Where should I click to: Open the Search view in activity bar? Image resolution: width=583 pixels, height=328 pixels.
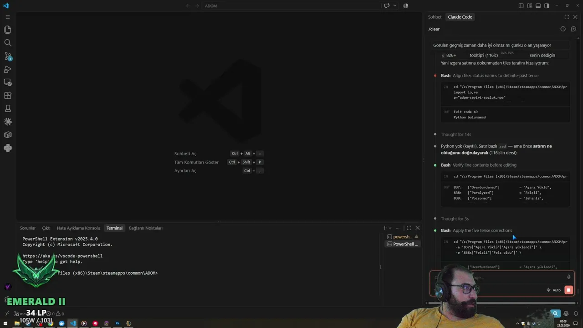point(8,43)
